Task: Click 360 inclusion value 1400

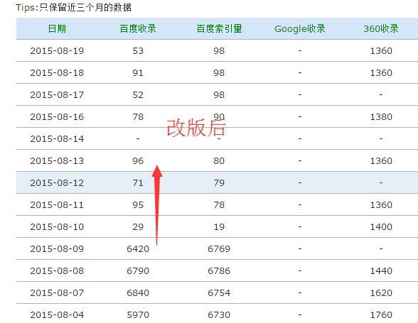Action: pos(381,226)
